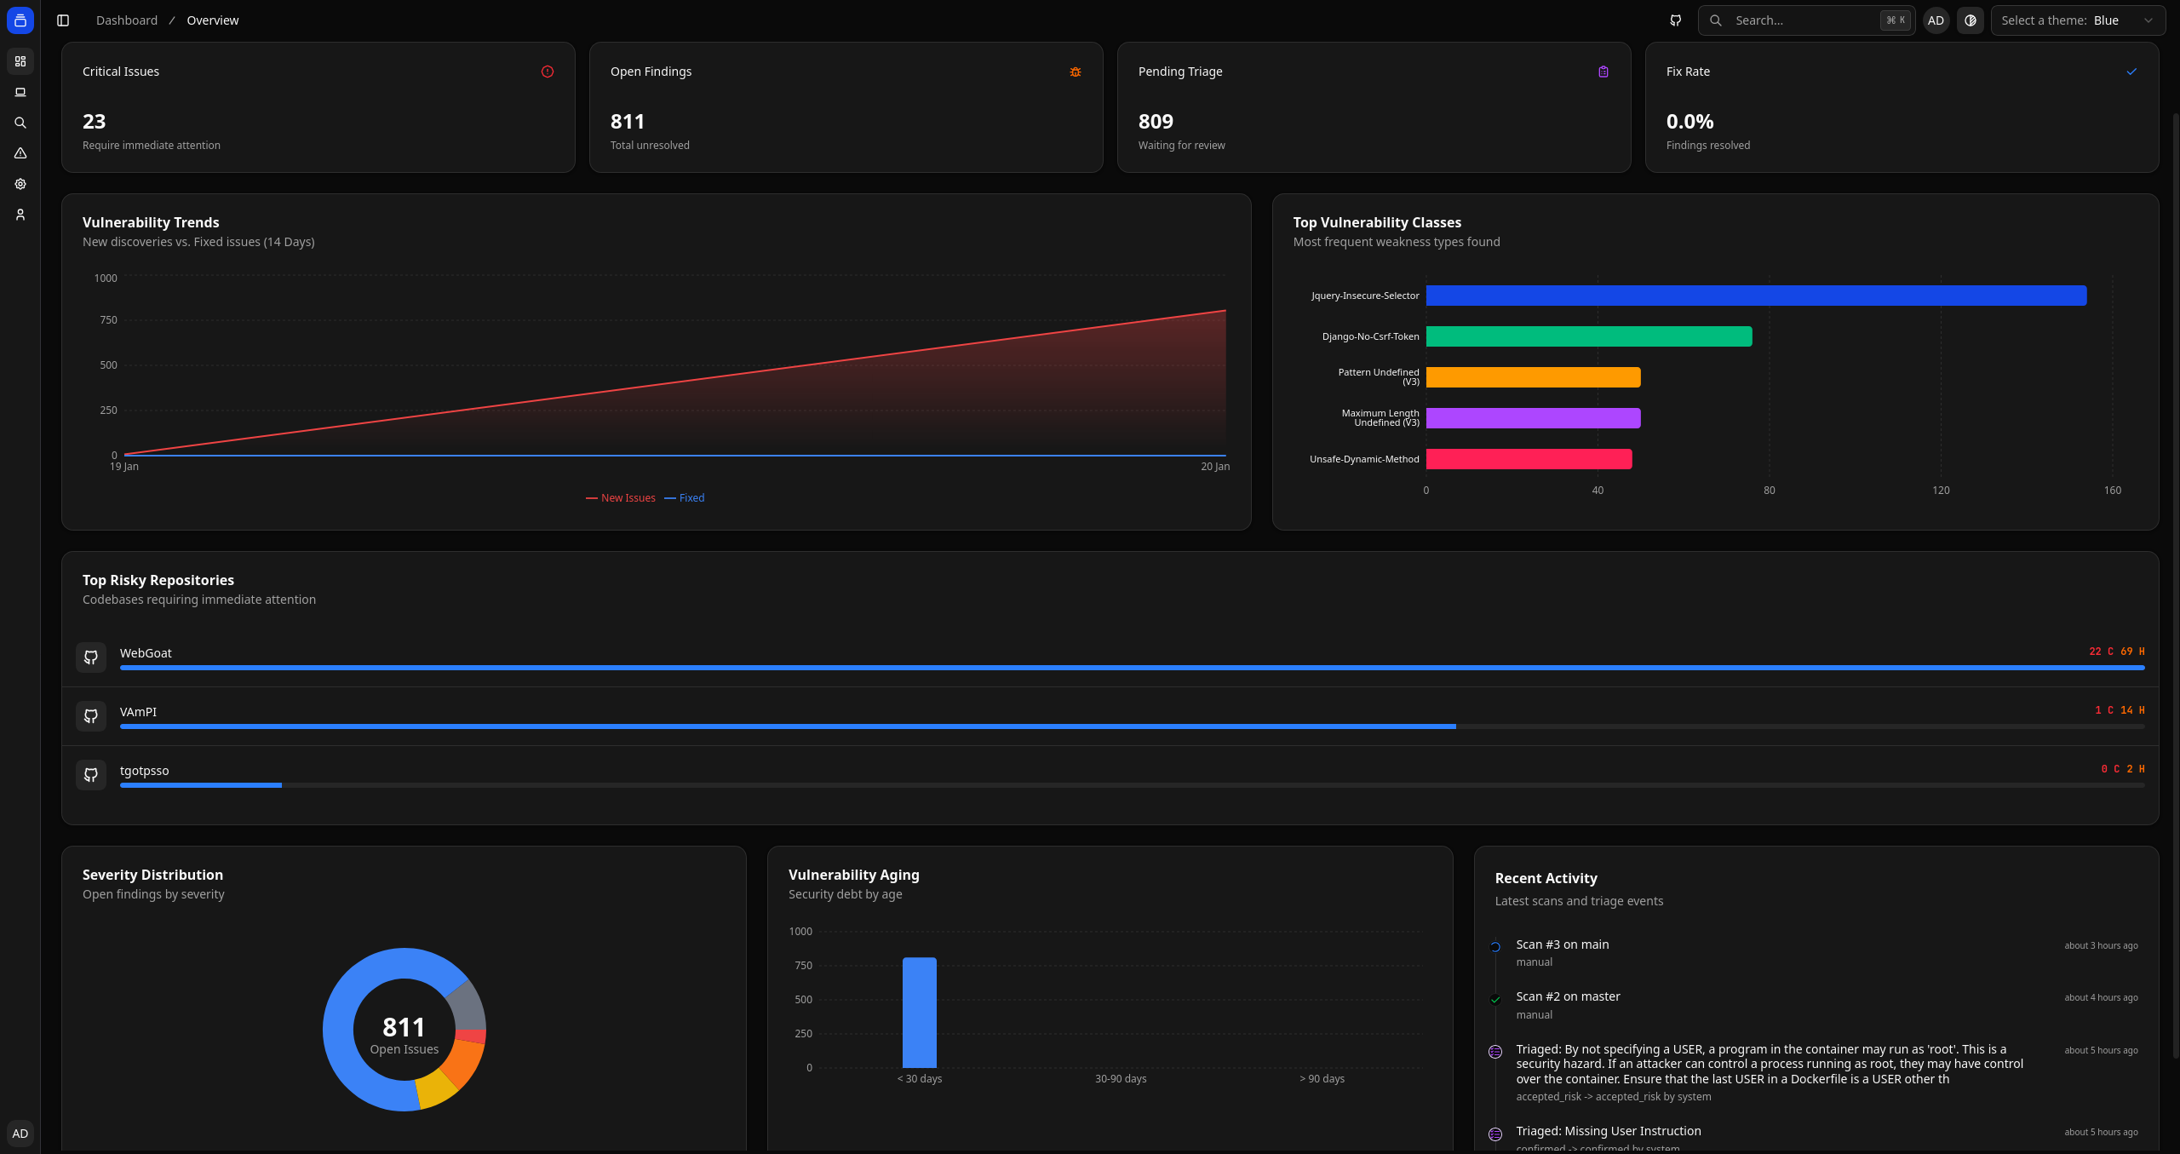This screenshot has width=2180, height=1154.
Task: Toggle the sidebar panel collapse button
Action: [63, 20]
